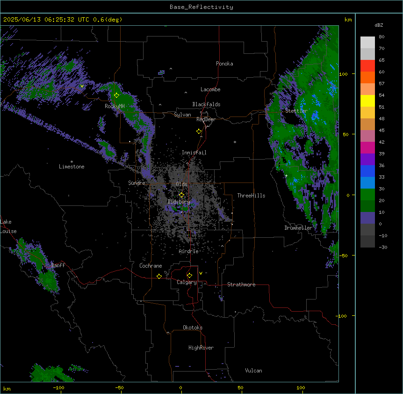403x394 pixels.
Task: Select the Okotoks label
Action: [x=193, y=328]
